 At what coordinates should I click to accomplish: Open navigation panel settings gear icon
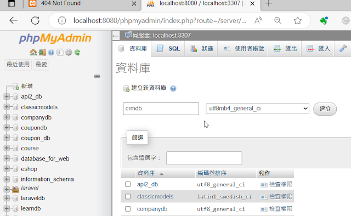click(69, 53)
